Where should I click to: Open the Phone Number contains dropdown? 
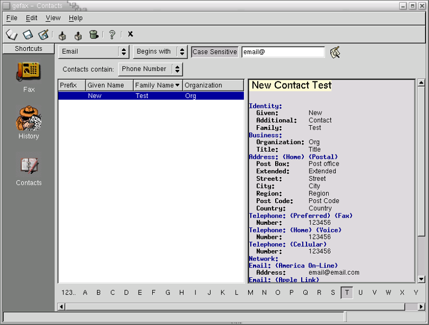pyautogui.click(x=150, y=69)
